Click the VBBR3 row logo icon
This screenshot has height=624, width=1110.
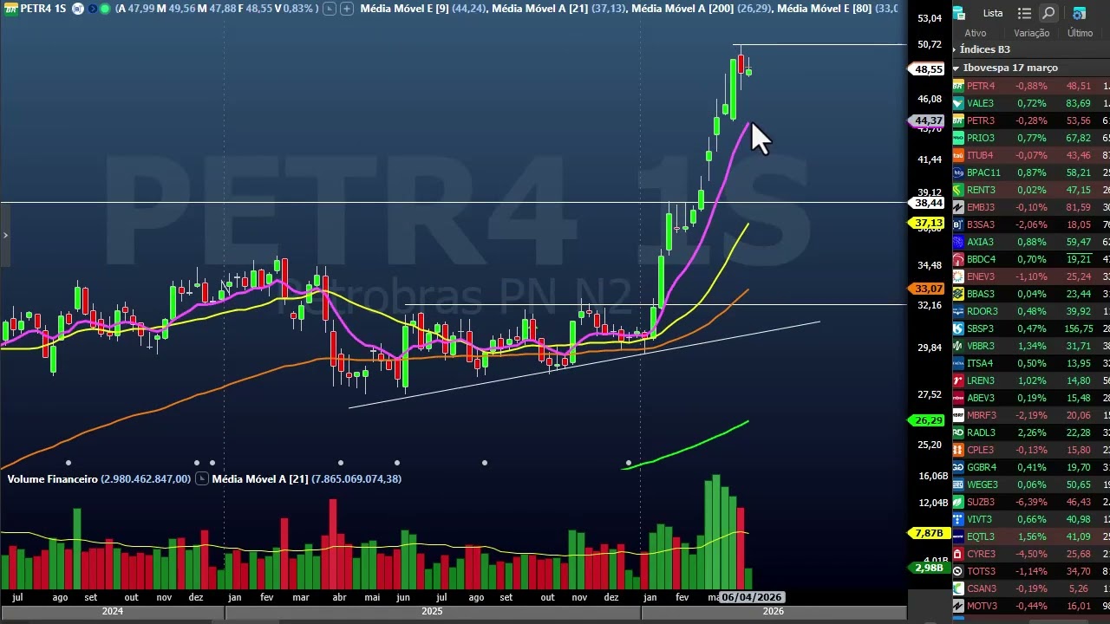958,346
